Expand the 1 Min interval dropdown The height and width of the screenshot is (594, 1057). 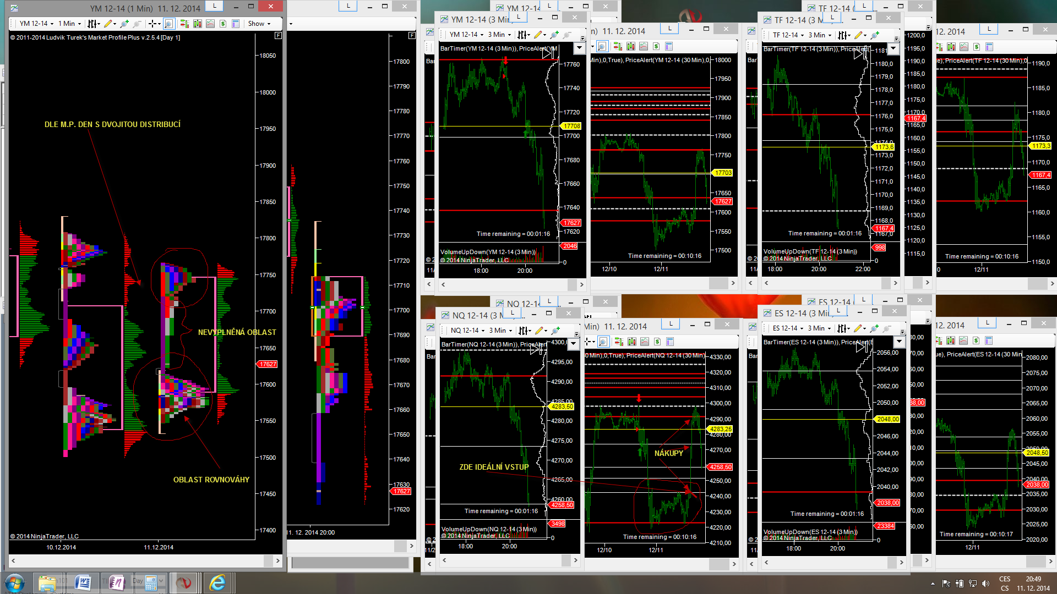[x=69, y=24]
